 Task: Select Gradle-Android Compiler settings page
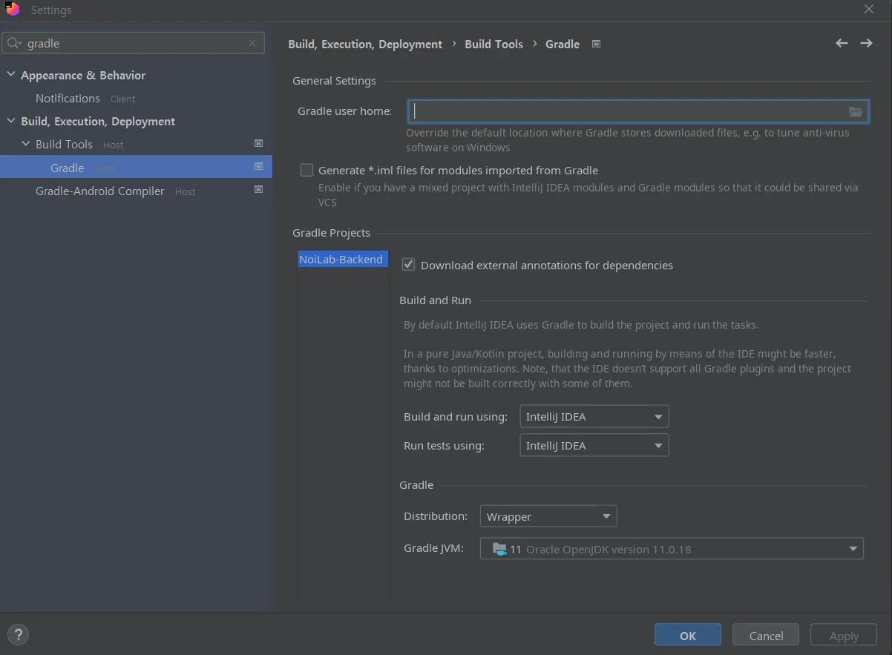tap(100, 191)
